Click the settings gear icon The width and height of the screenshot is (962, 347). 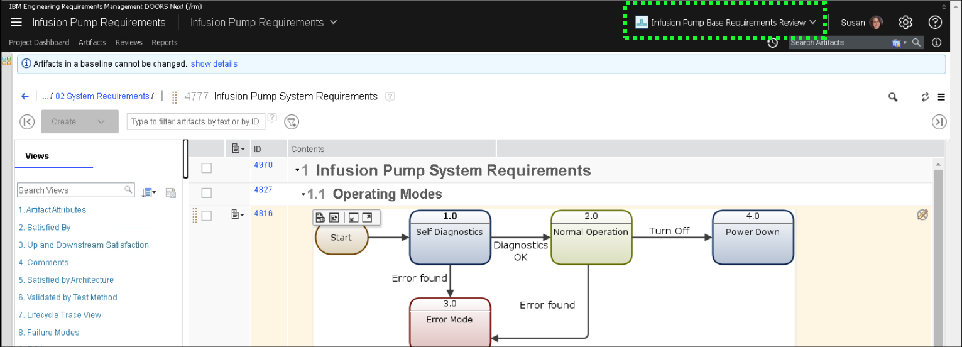tap(905, 23)
